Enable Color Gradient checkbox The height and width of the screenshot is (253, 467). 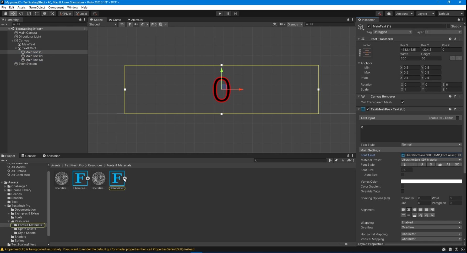403,187
